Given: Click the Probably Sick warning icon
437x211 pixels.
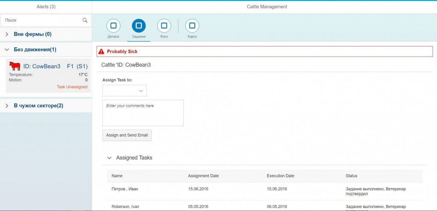Looking at the screenshot, I should (101, 52).
